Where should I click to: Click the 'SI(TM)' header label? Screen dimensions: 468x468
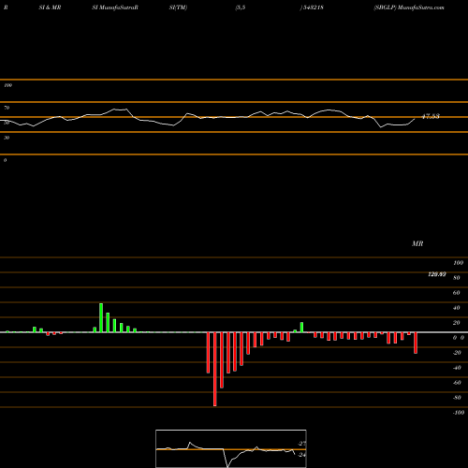click(178, 7)
